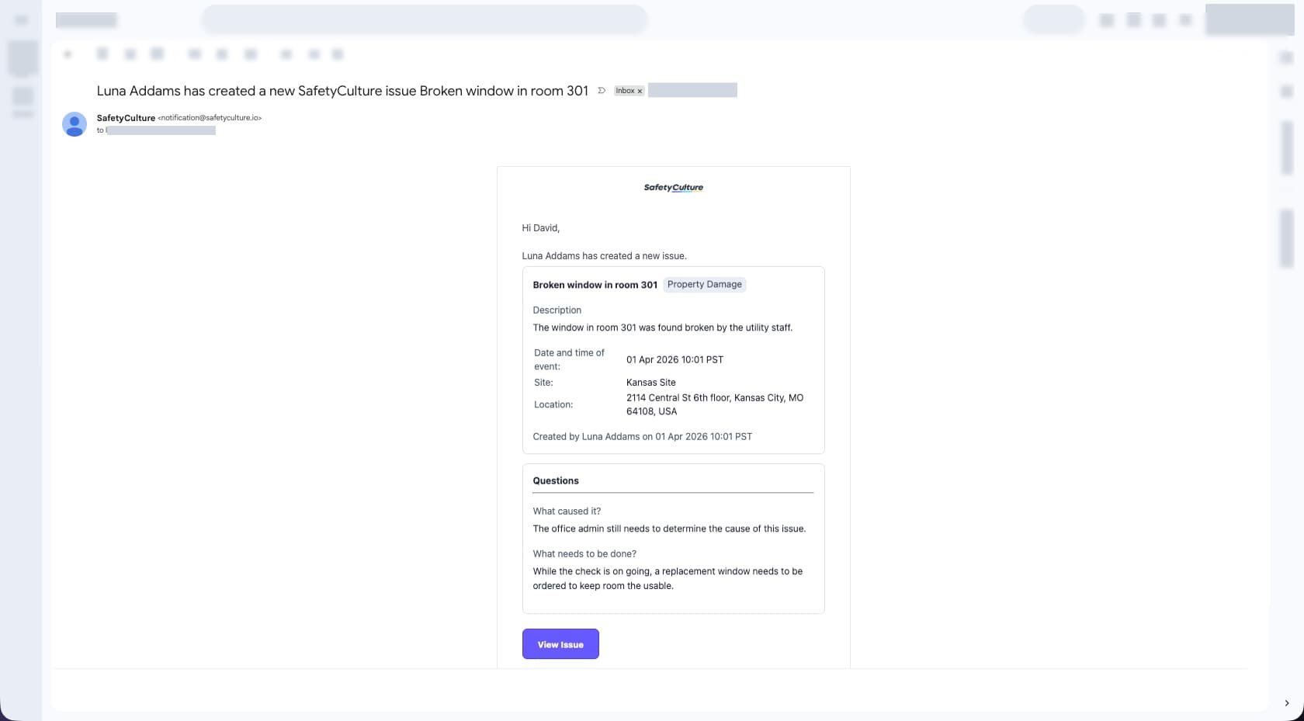Report this email as spam
The height and width of the screenshot is (721, 1304).
130,54
